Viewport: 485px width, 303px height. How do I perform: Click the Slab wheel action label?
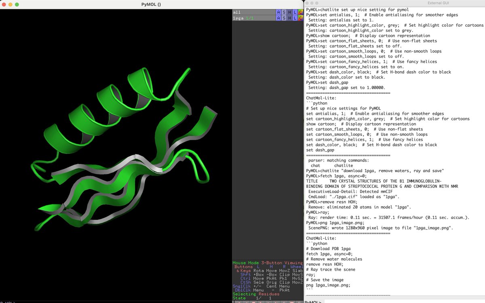[297, 271]
